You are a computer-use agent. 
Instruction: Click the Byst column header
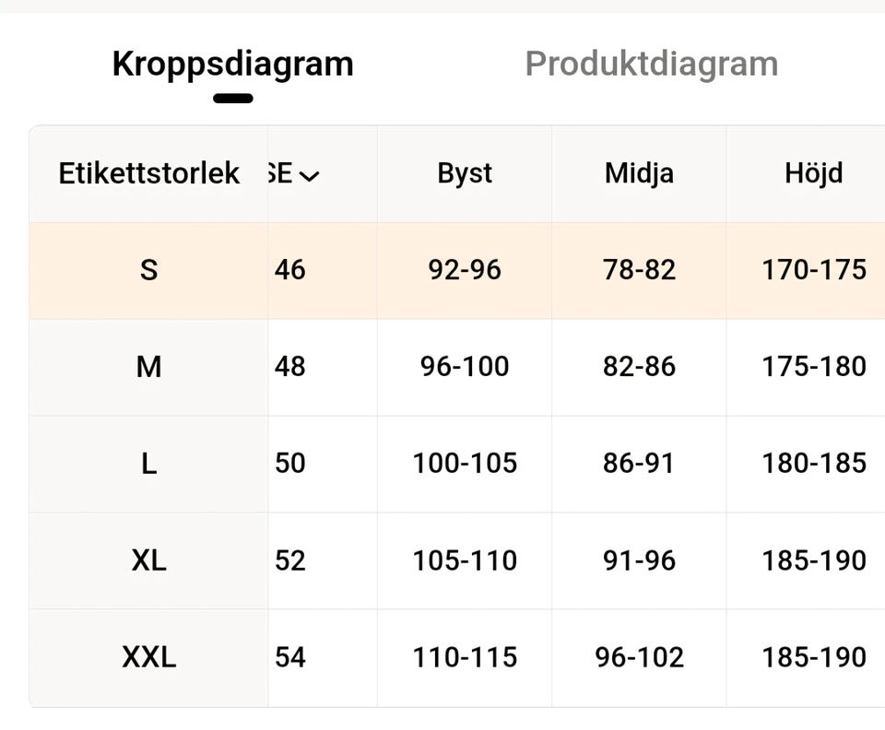(x=465, y=173)
